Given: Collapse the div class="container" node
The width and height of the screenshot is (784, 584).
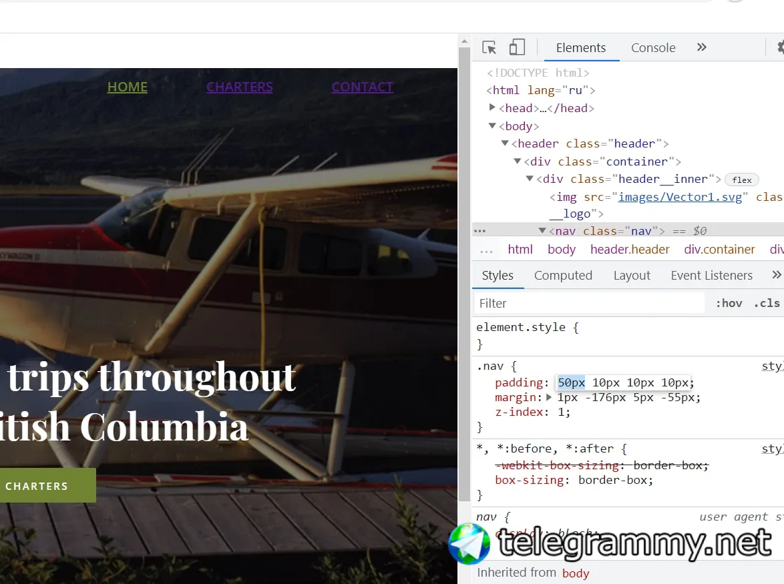Looking at the screenshot, I should (518, 161).
